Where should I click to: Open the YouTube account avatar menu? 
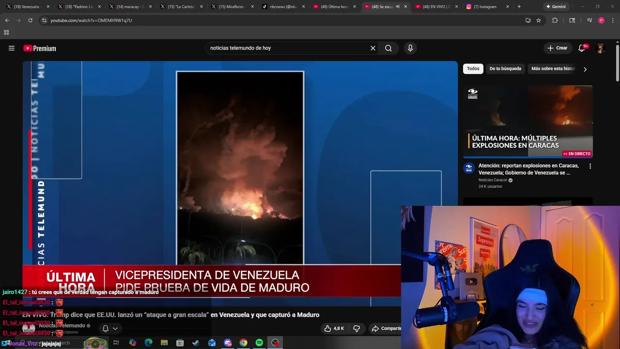coord(601,48)
